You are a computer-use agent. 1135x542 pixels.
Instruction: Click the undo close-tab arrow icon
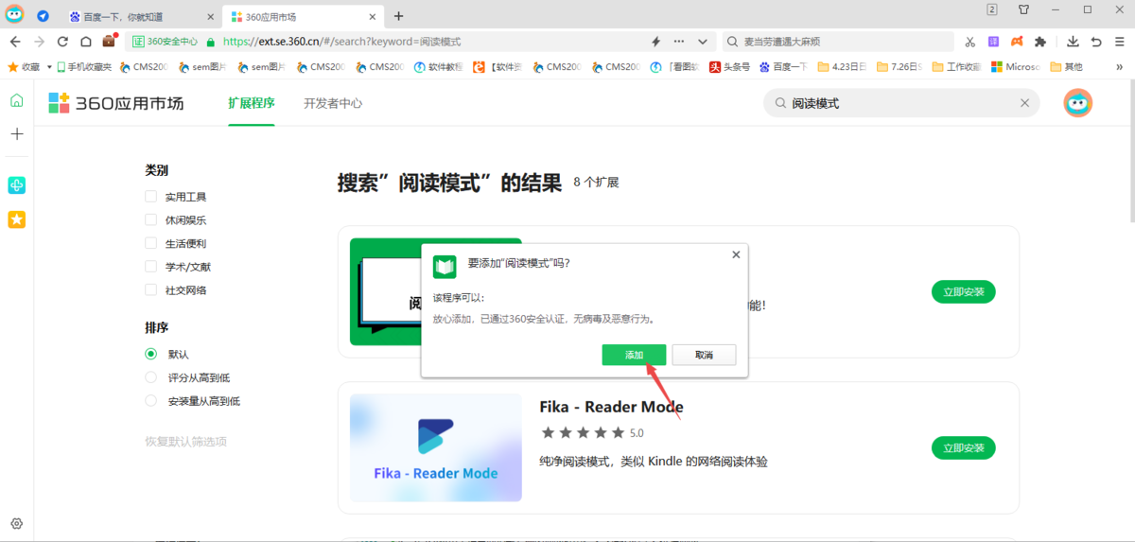[1096, 42]
